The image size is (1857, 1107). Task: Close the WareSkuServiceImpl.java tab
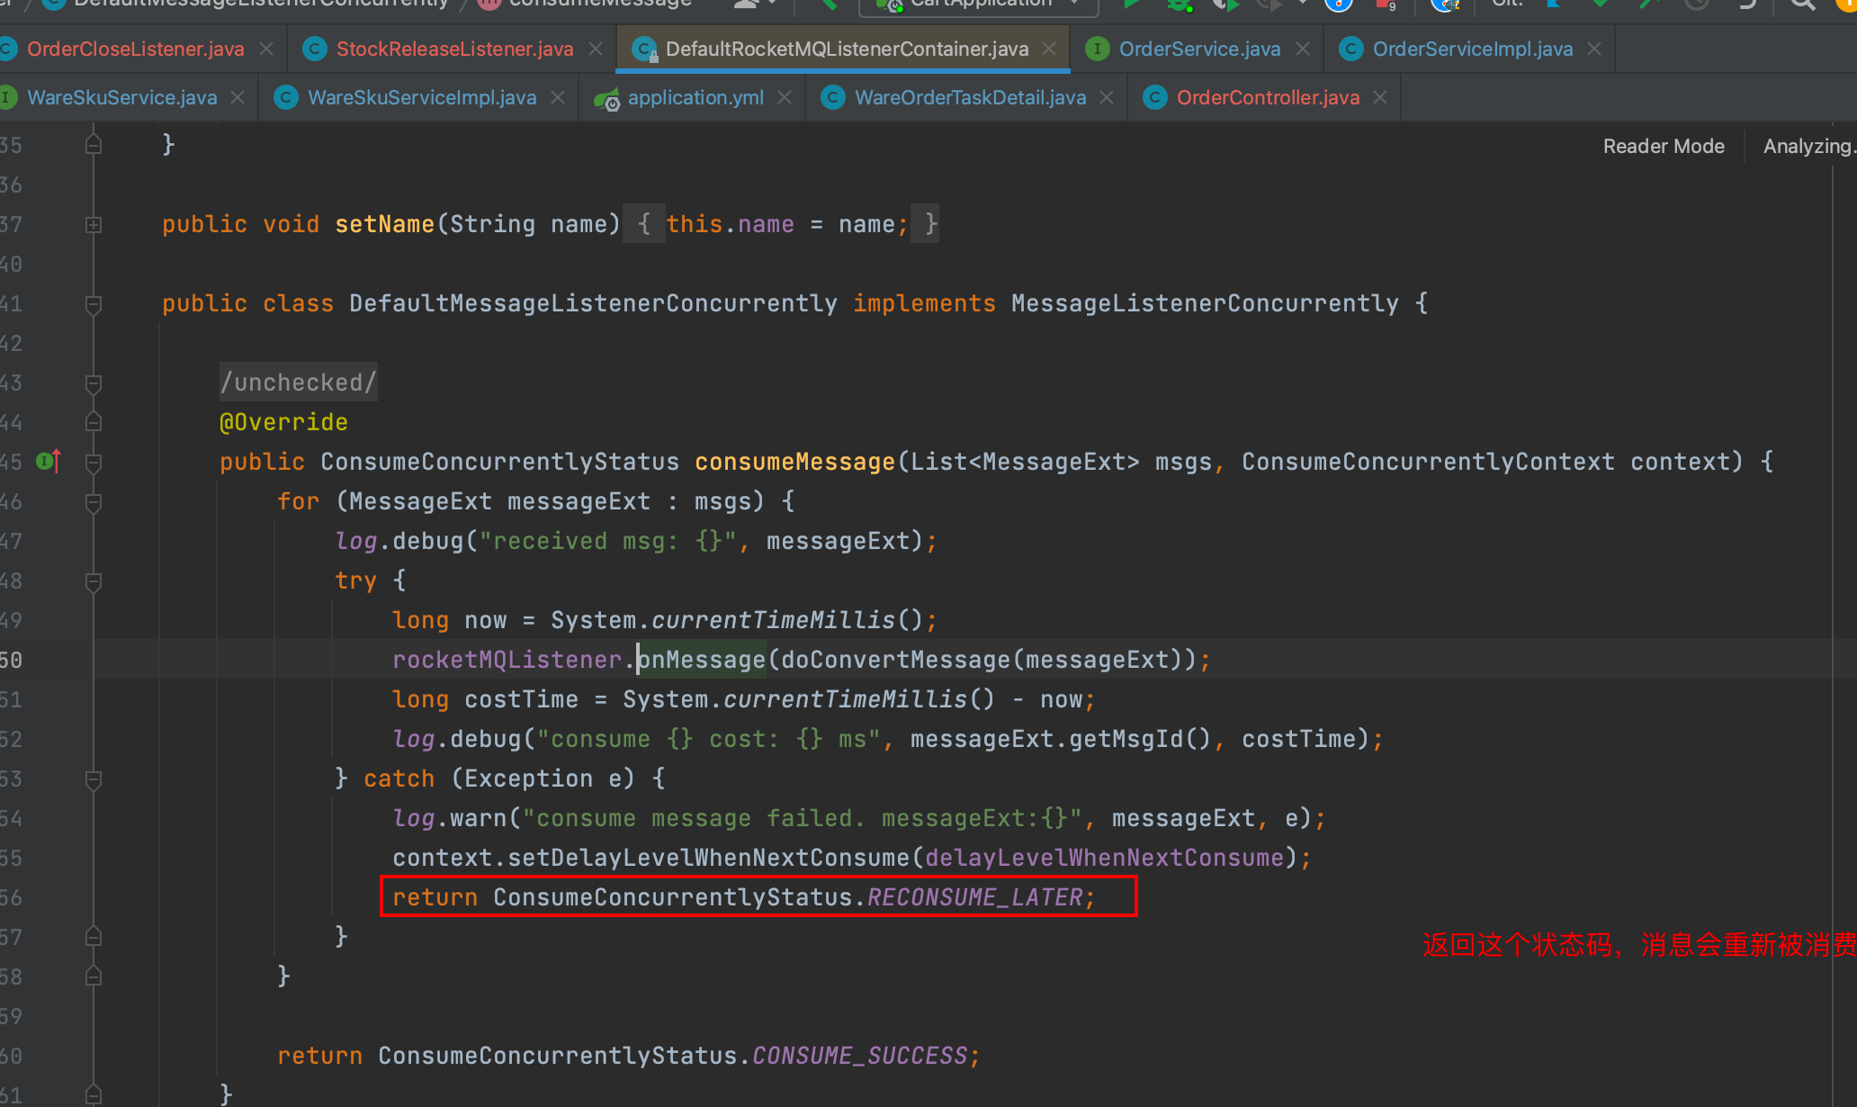[558, 97]
